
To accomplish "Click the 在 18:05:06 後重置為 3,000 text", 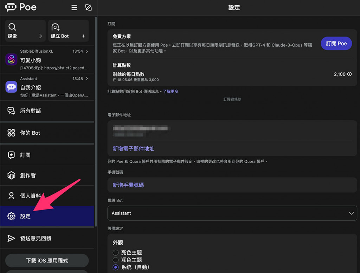I will 135,80.
